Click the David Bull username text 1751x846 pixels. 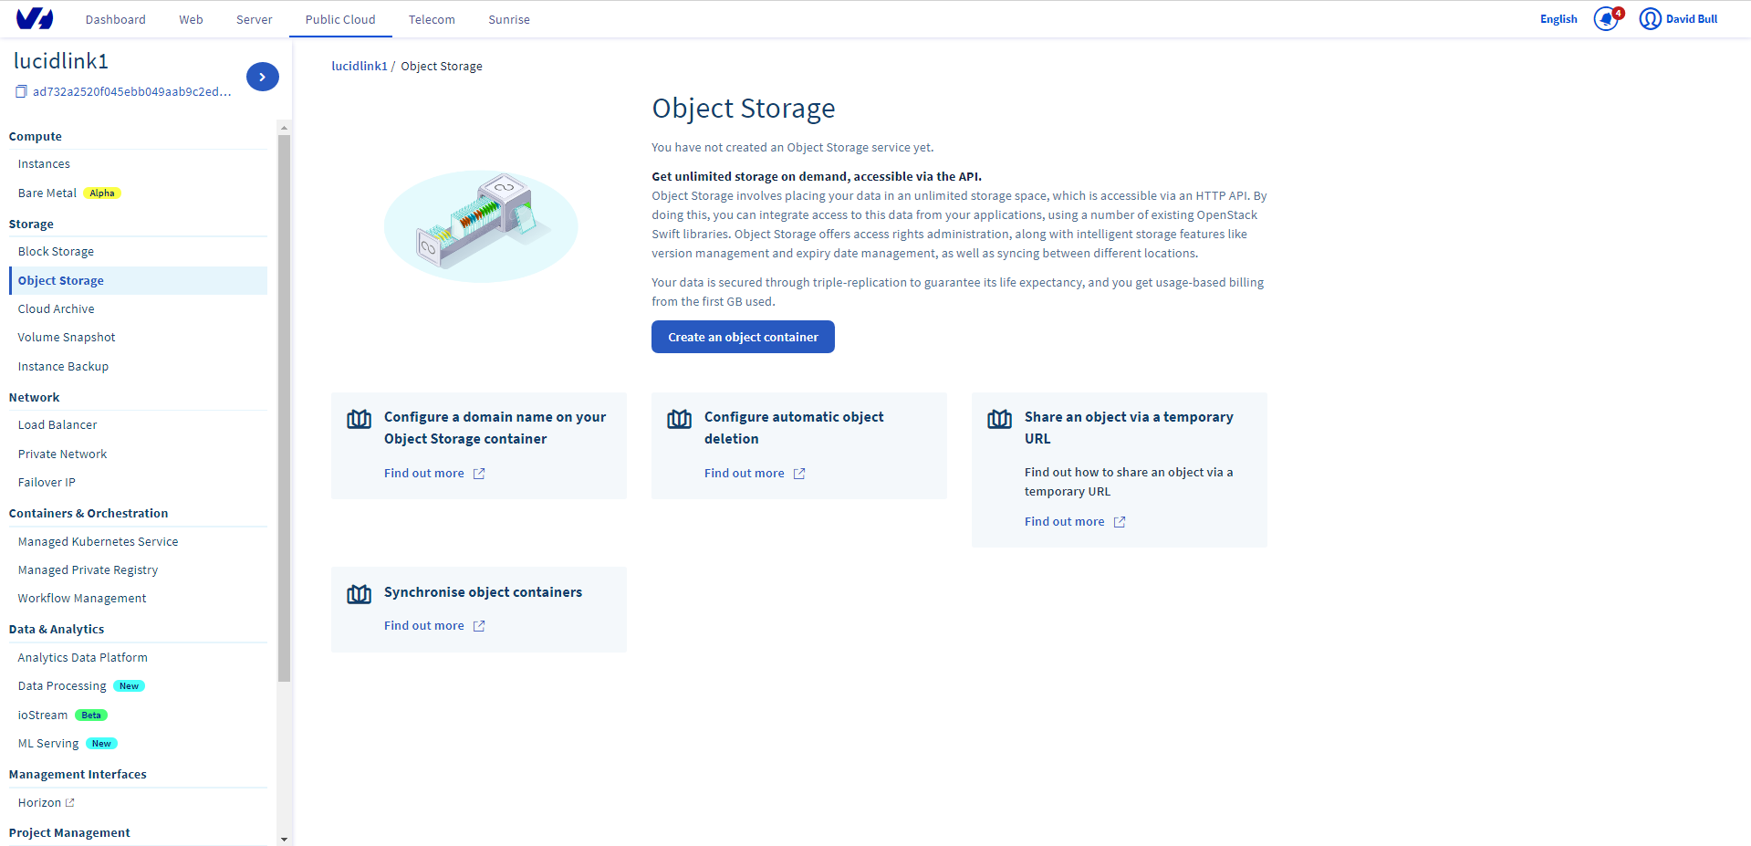(x=1692, y=19)
